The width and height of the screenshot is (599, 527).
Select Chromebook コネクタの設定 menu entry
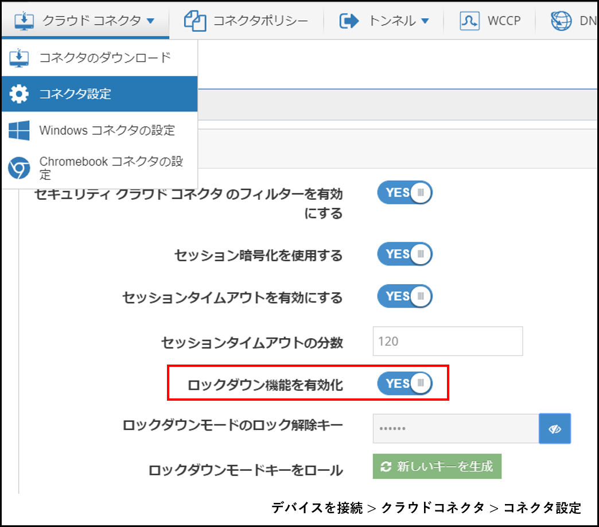point(100,168)
